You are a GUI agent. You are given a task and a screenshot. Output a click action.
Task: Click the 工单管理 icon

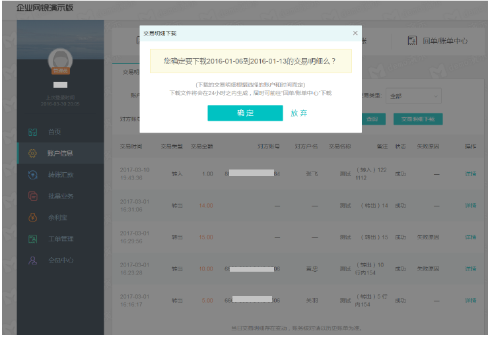coord(32,239)
